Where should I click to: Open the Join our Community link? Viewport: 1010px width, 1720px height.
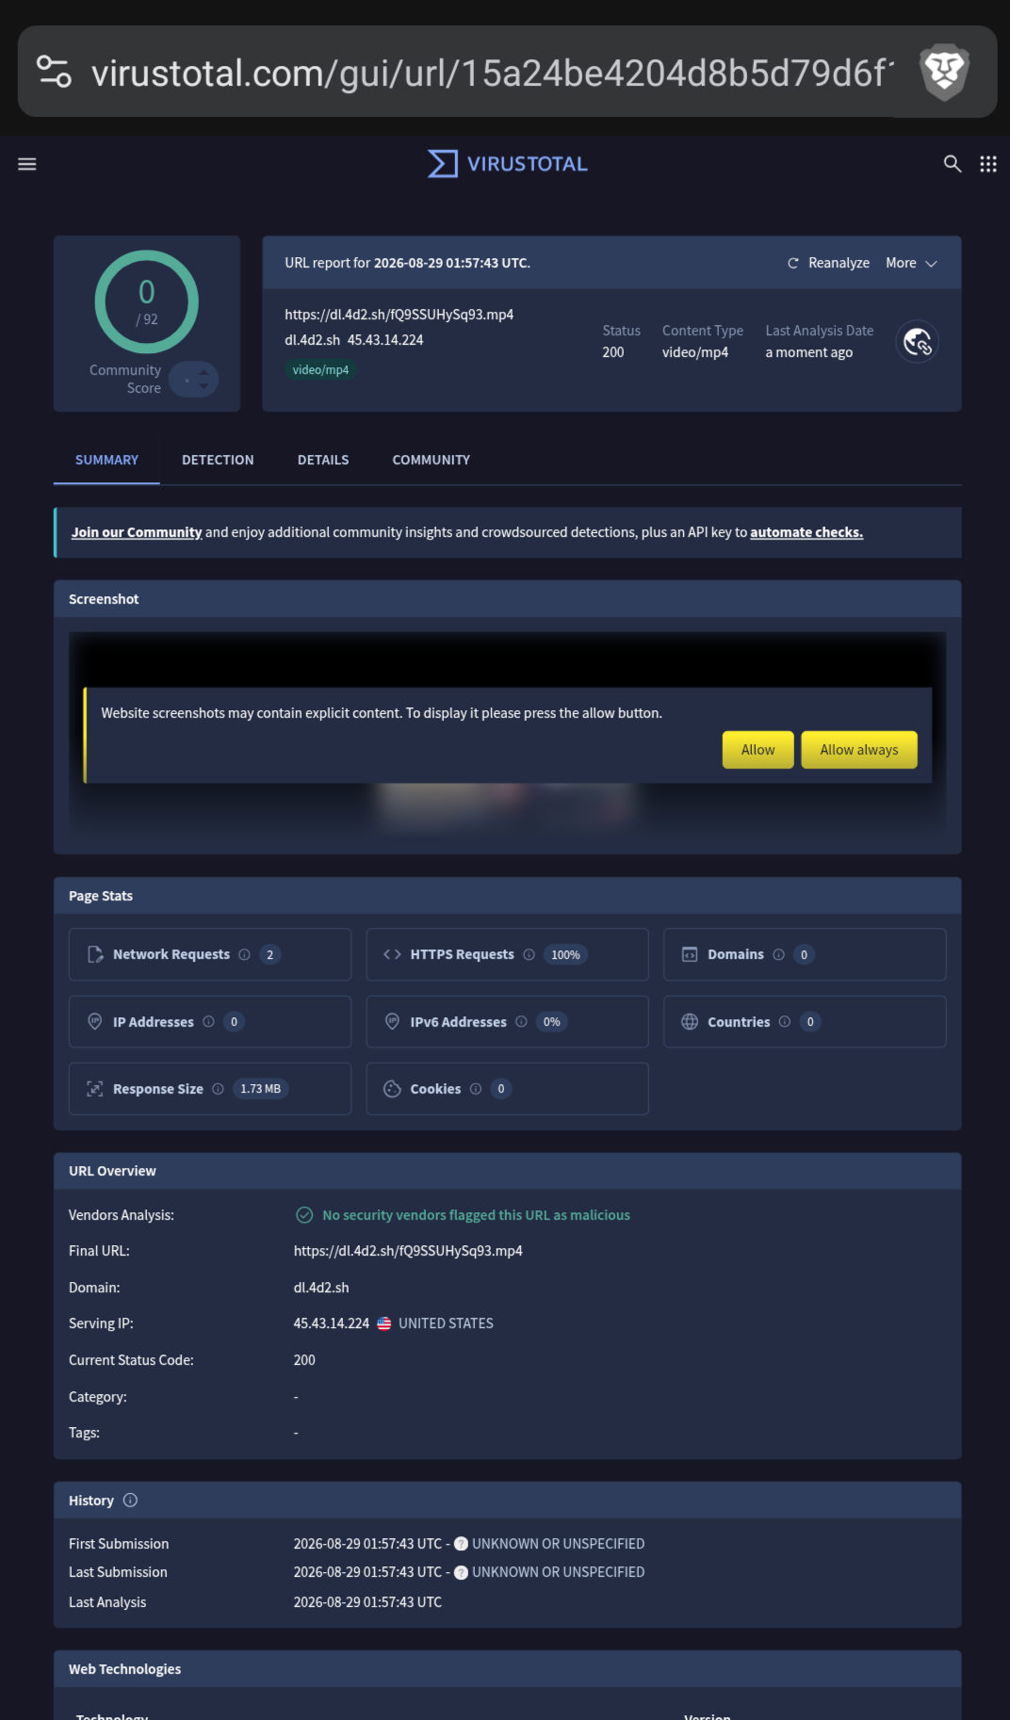[137, 533]
